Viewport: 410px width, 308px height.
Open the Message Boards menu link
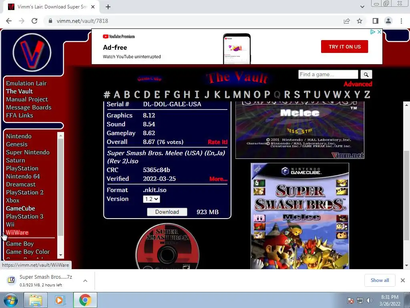tap(29, 107)
